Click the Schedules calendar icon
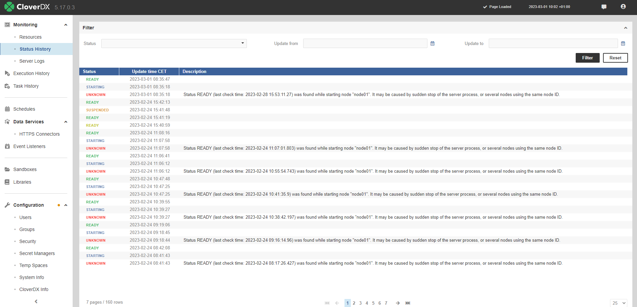Image resolution: width=637 pixels, height=307 pixels. pos(7,109)
